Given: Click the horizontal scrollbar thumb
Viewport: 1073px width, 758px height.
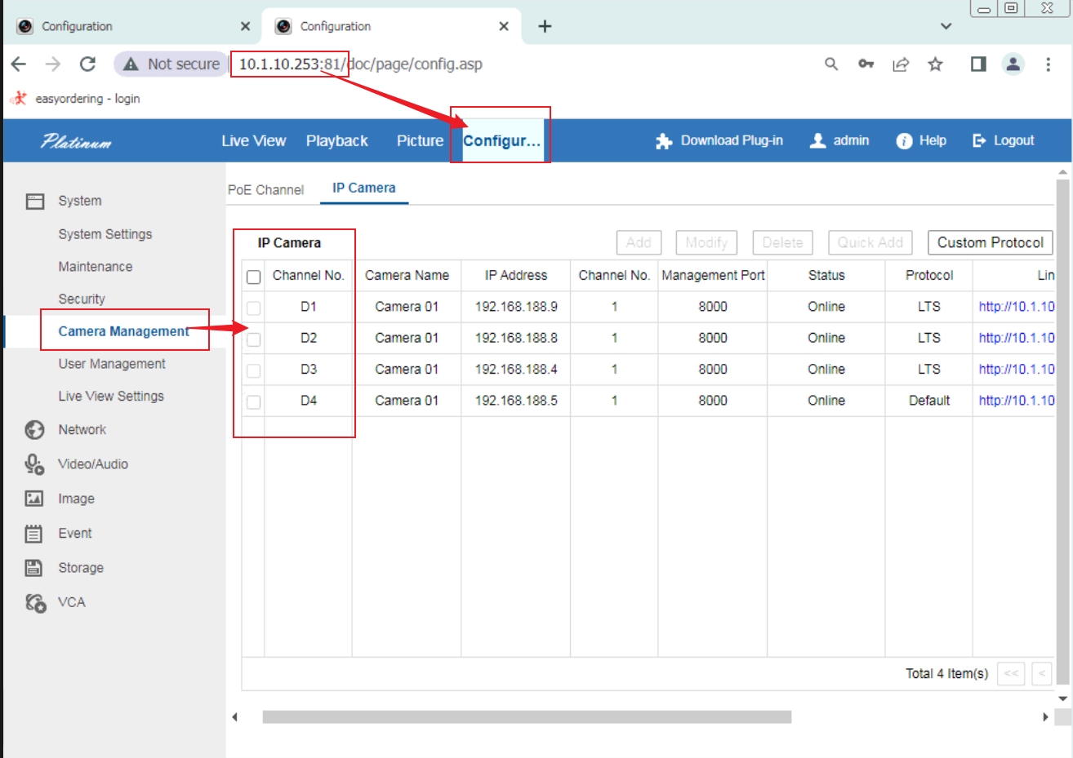Looking at the screenshot, I should [527, 717].
